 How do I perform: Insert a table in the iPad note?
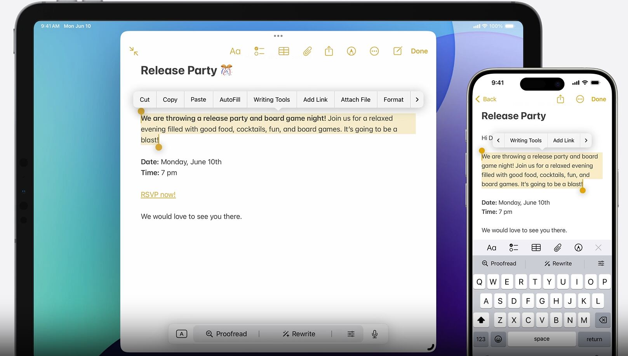point(284,51)
